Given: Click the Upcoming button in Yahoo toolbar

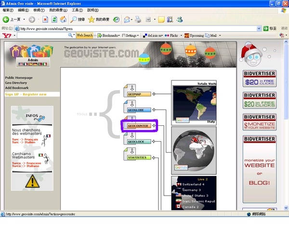Looking at the screenshot, I should pos(194,35).
